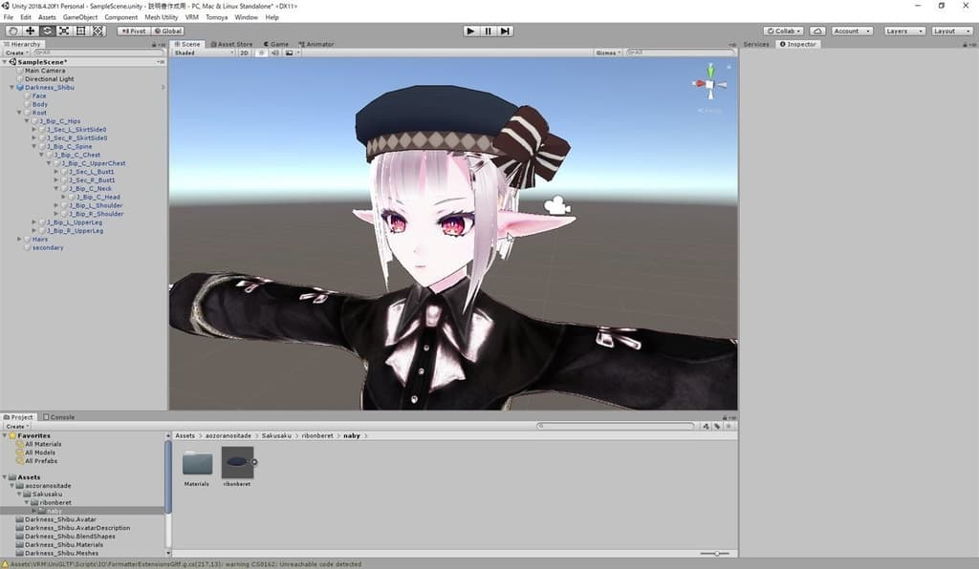Open the cloud services icon button
The width and height of the screenshot is (979, 569).
[816, 31]
